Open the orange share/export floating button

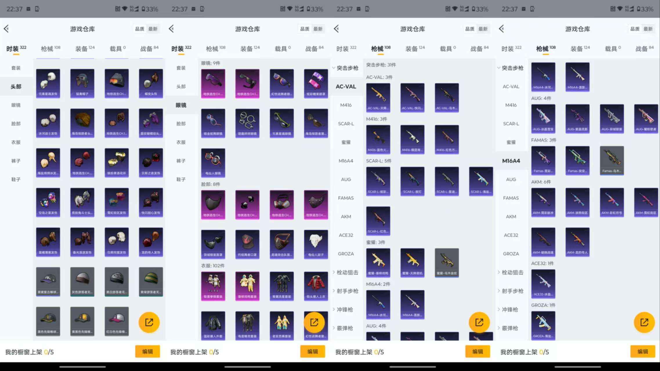tap(149, 322)
